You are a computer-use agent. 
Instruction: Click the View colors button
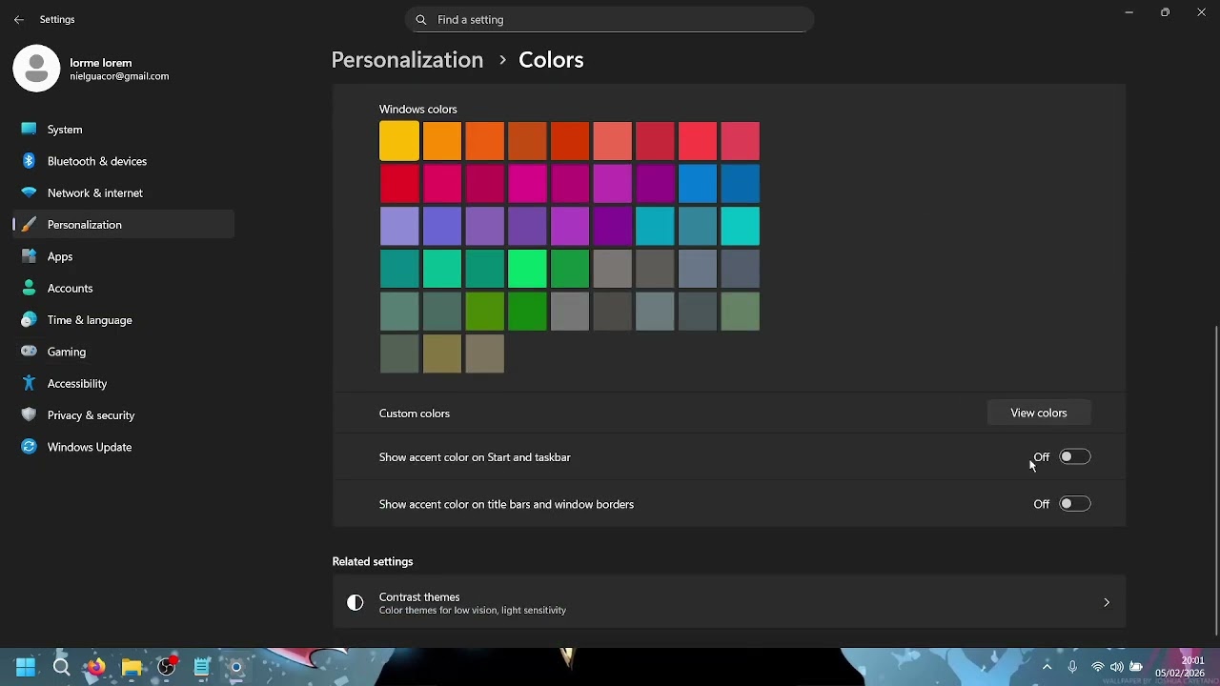[x=1039, y=413]
